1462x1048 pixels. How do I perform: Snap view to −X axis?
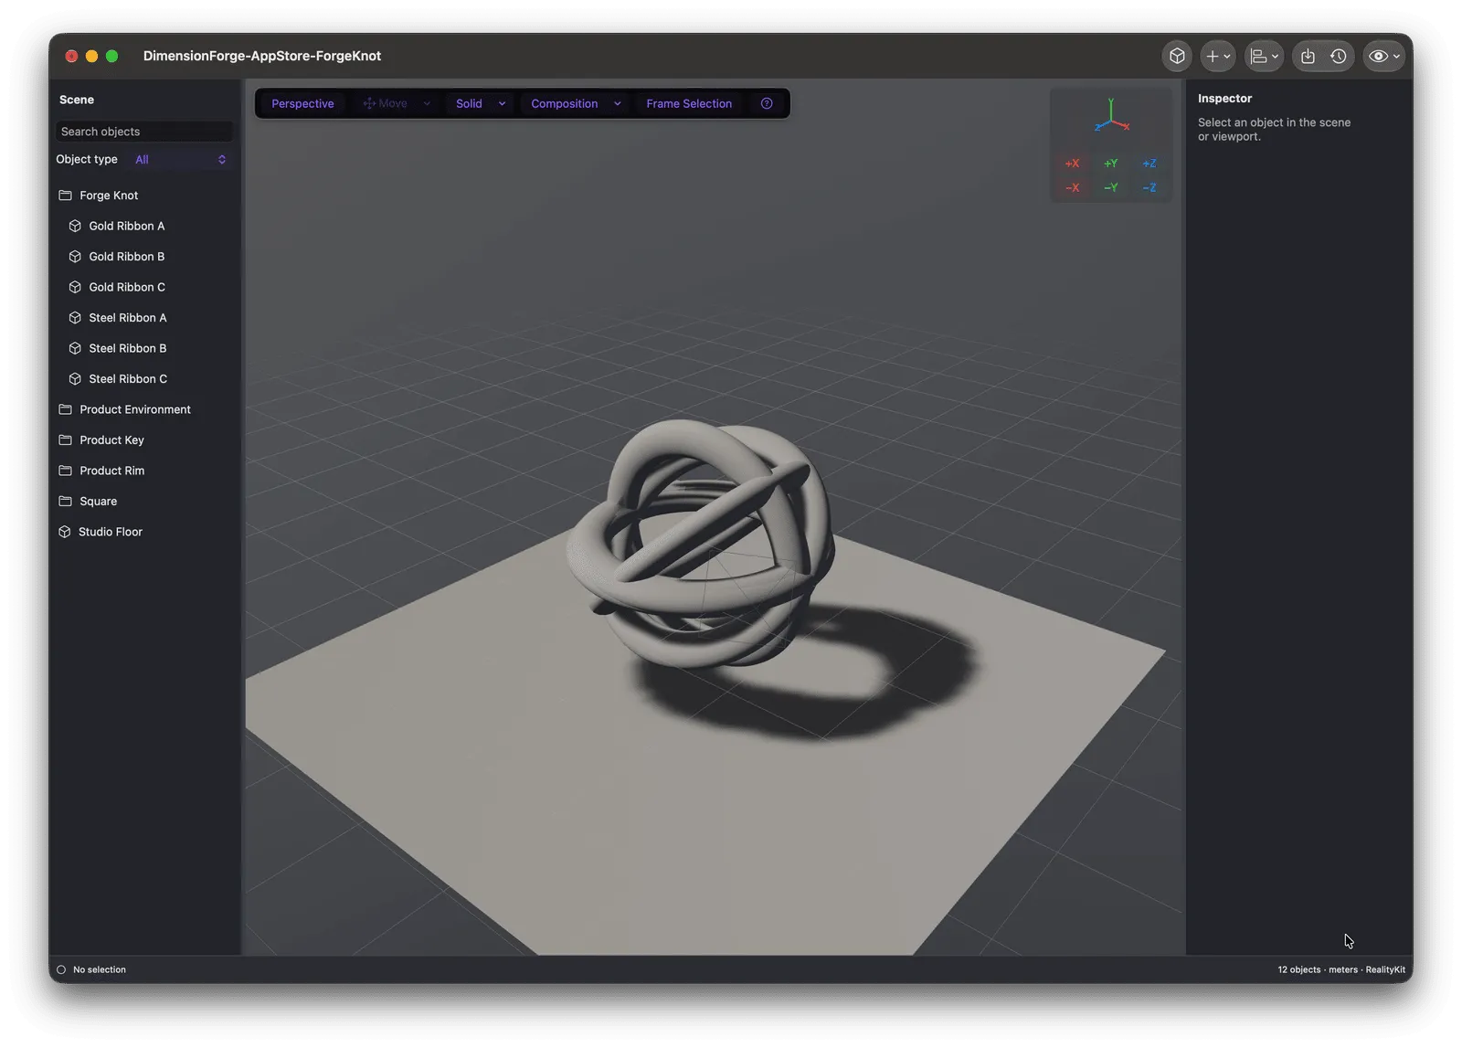pos(1072,188)
